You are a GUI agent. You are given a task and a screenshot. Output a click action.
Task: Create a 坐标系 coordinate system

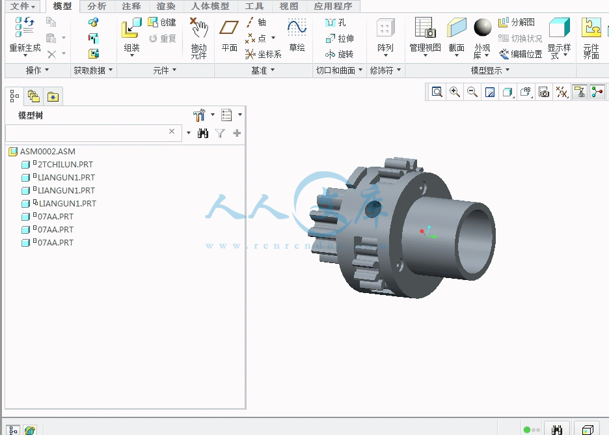pyautogui.click(x=263, y=54)
